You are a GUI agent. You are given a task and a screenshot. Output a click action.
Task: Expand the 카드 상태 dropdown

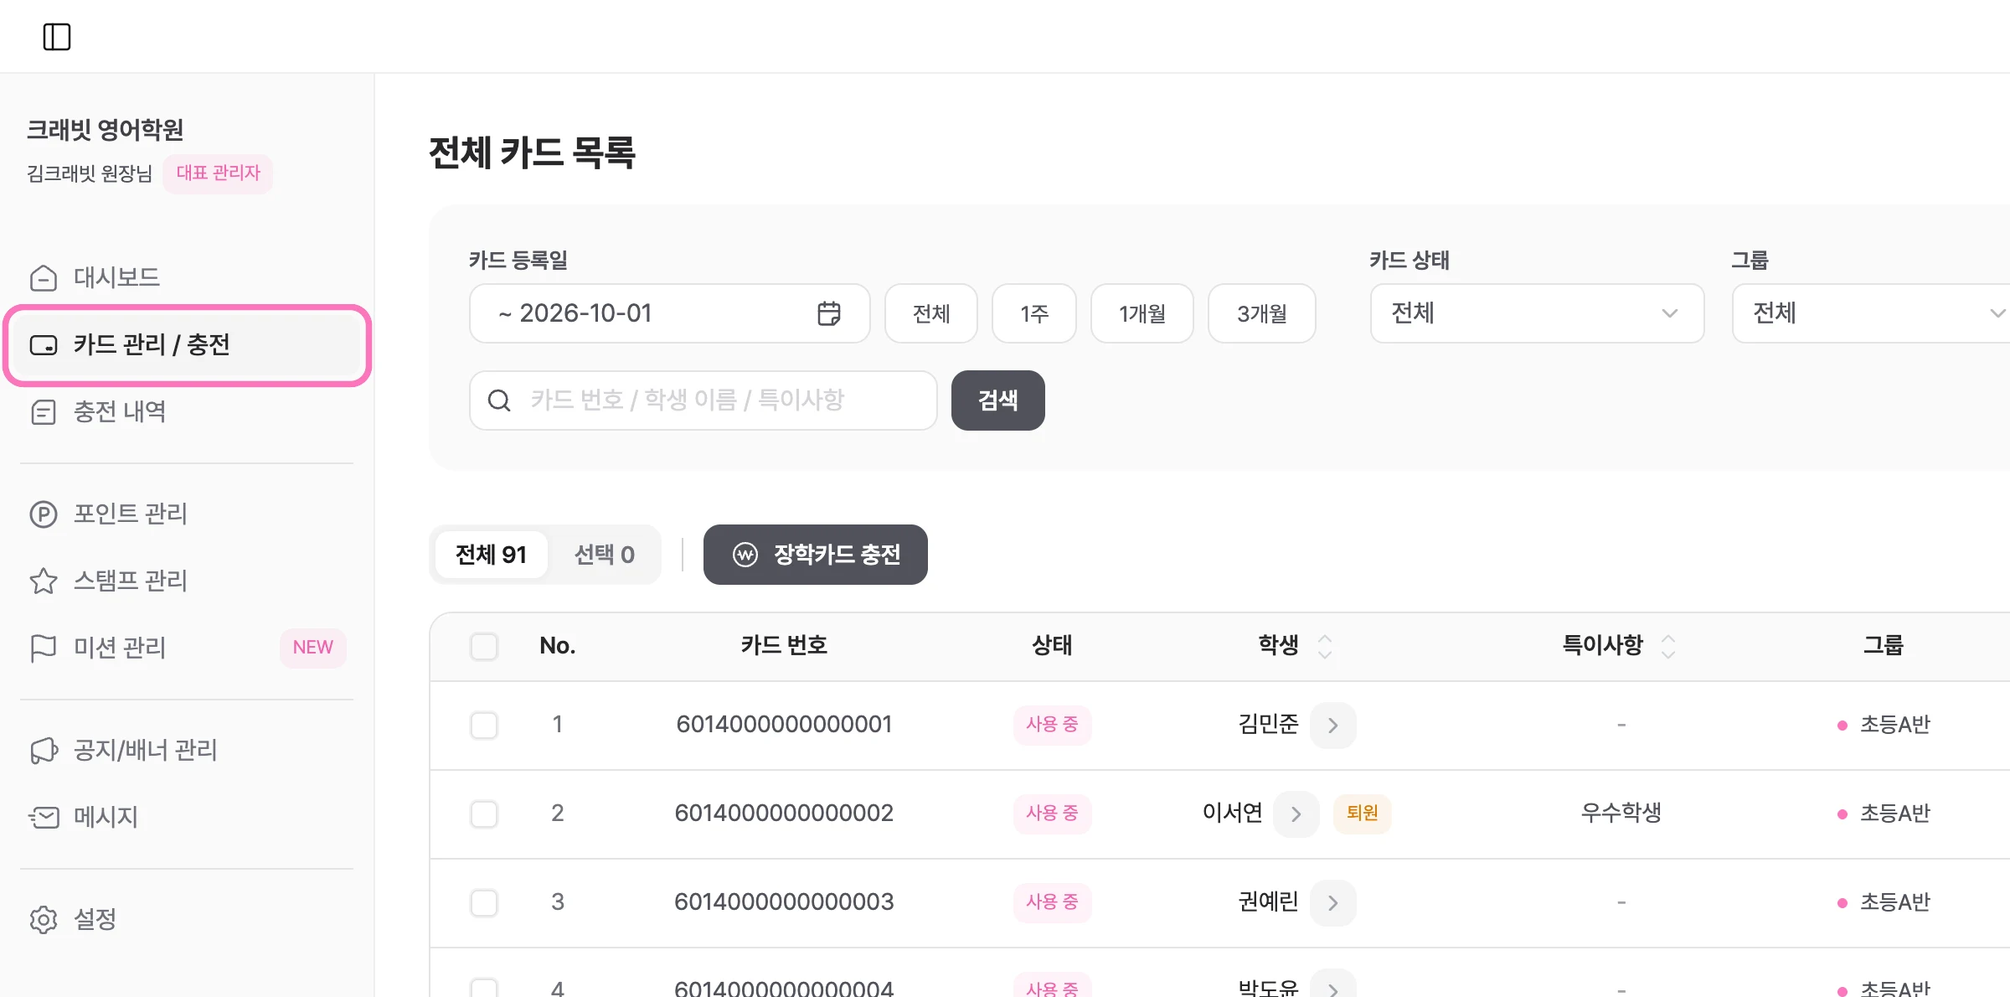pyautogui.click(x=1537, y=313)
